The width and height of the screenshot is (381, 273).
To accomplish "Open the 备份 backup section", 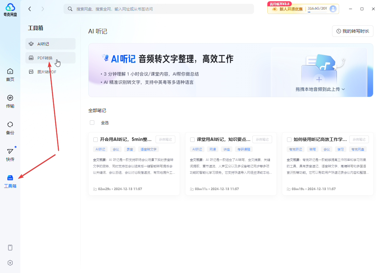I will (x=10, y=128).
